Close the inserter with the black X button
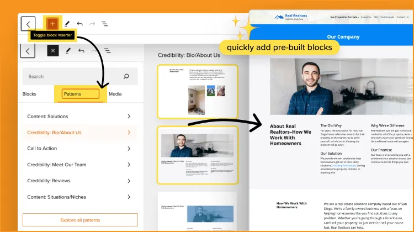The width and height of the screenshot is (414, 232). (x=52, y=51)
